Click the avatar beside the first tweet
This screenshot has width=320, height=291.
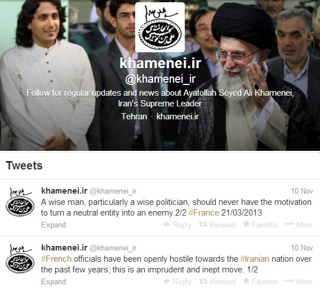(20, 202)
